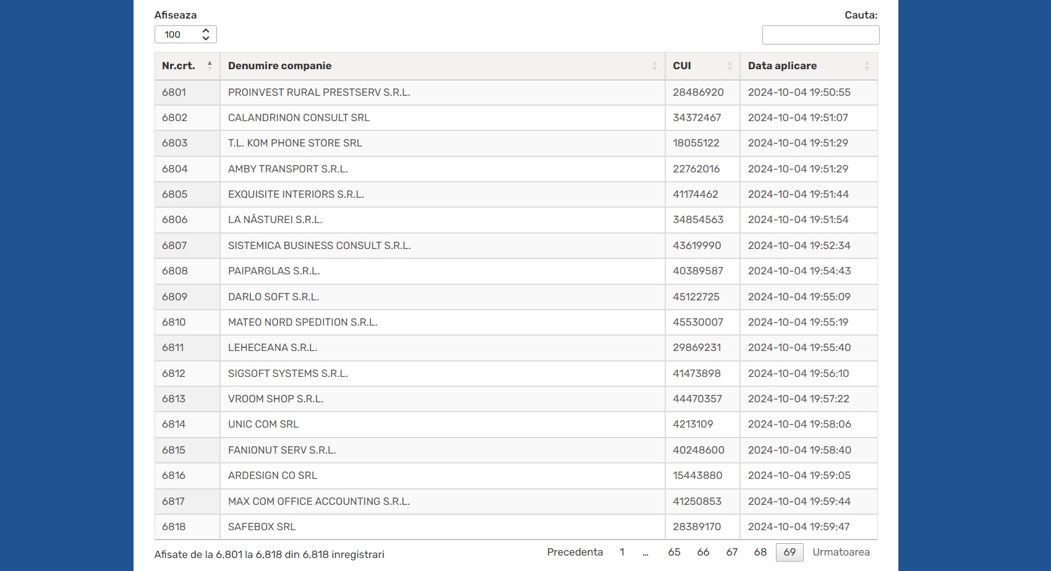Screen dimensions: 1051x571
Task: Go to page 1
Action: 622,552
